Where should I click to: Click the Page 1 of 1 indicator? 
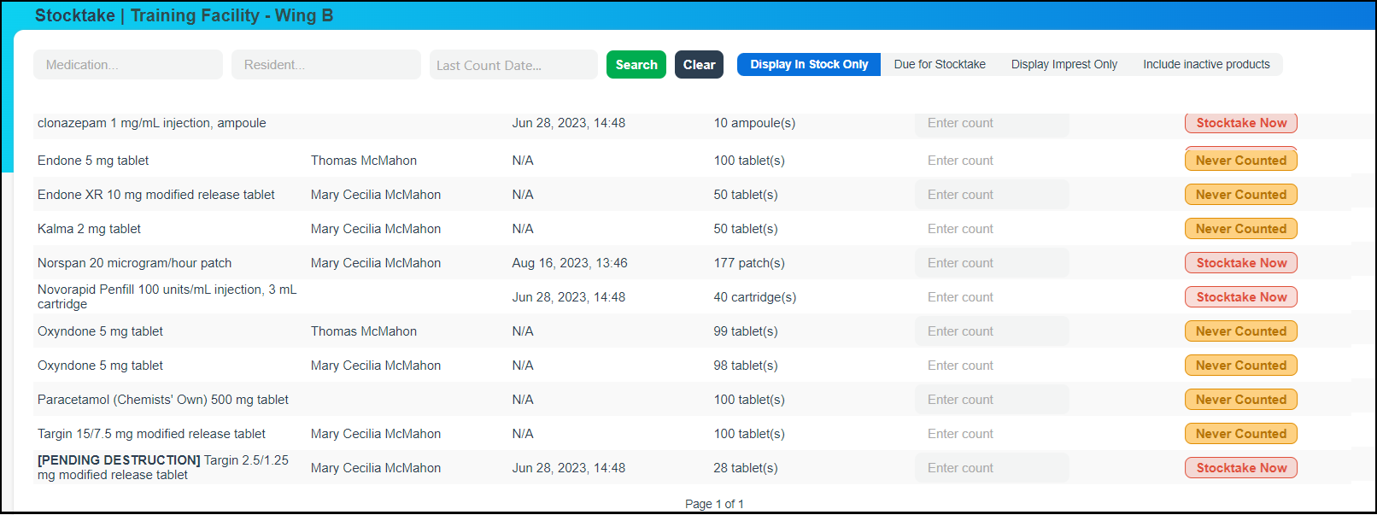pyautogui.click(x=714, y=504)
